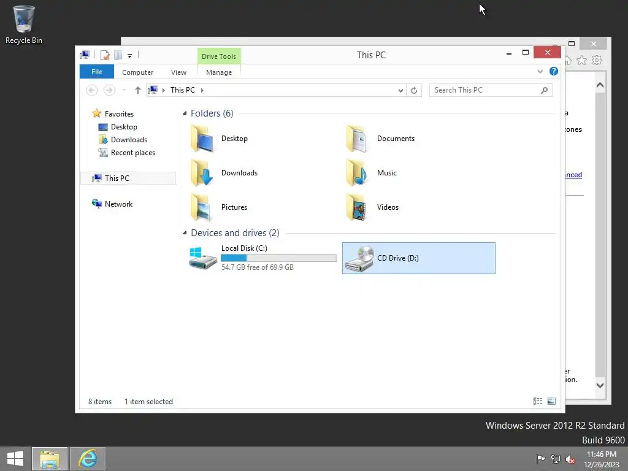Image resolution: width=628 pixels, height=471 pixels.
Task: Click the muted volume tray icon
Action: pyautogui.click(x=570, y=459)
